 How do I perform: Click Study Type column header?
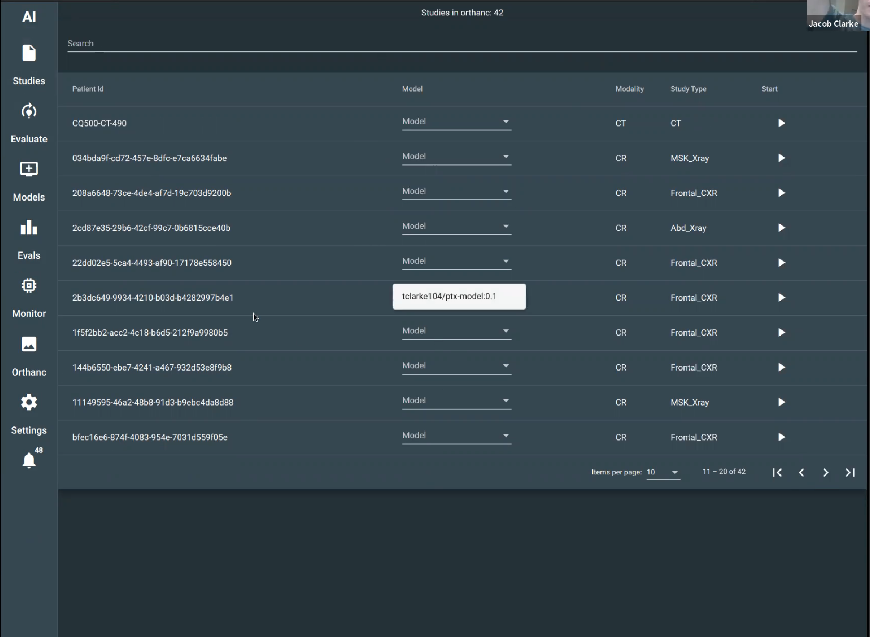688,89
